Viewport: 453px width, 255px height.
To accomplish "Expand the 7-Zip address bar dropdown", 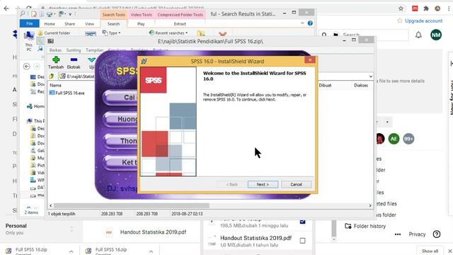I will [x=370, y=76].
